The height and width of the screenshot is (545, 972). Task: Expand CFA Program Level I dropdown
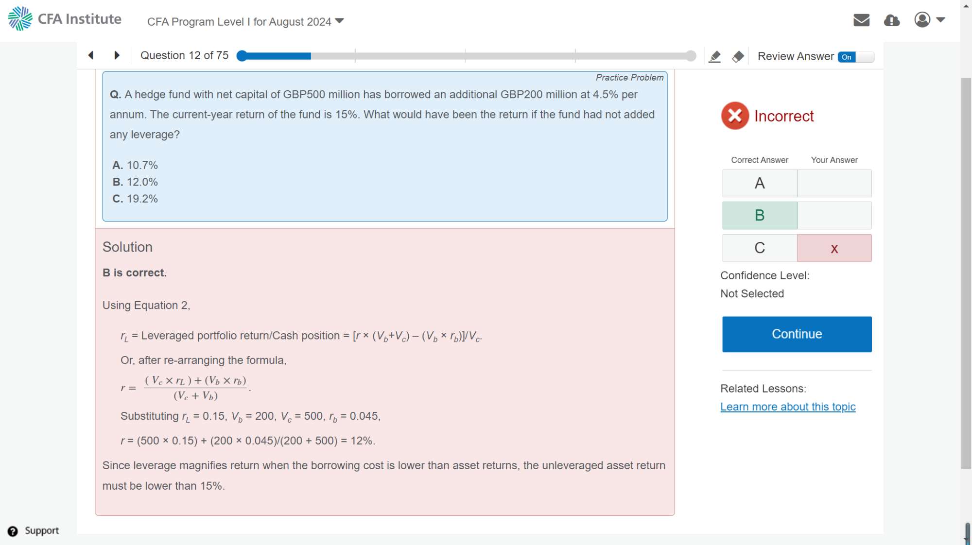tap(245, 22)
